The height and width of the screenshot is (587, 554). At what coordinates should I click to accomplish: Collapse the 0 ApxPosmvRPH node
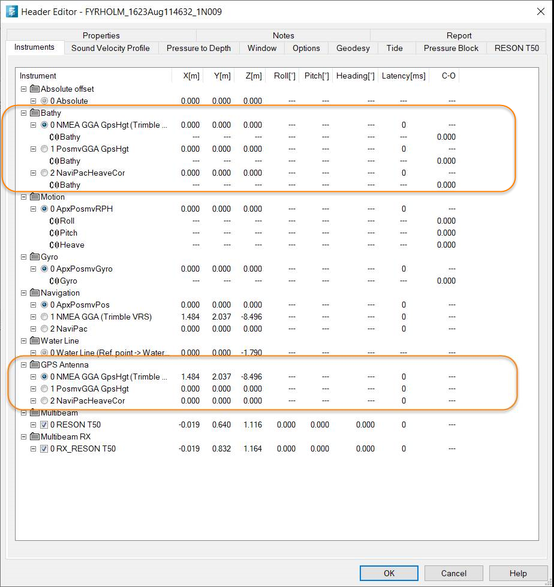[x=34, y=209]
